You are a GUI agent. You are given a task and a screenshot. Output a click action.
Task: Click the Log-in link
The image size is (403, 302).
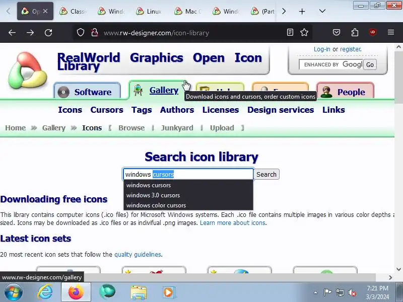tap(322, 49)
